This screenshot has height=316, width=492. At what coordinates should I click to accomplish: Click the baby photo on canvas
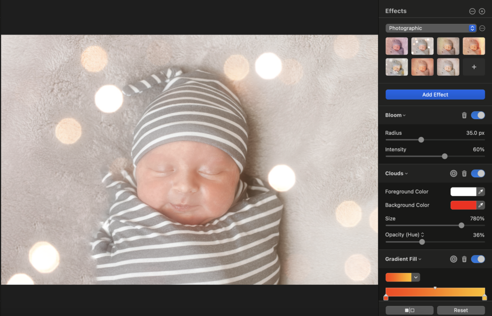pos(189,160)
